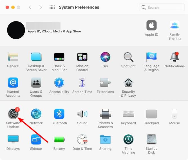
Task: Click the user profile picture
Action: [16, 30]
